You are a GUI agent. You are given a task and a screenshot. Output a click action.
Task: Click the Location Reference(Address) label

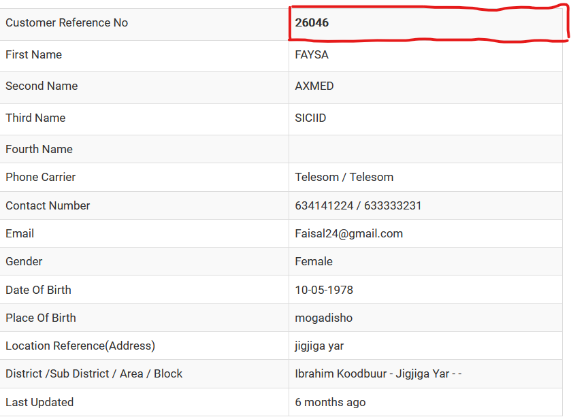coord(80,346)
